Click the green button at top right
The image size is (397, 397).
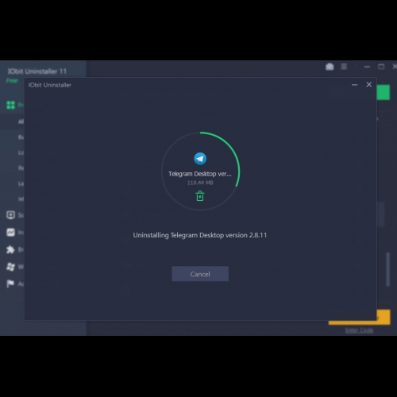tap(384, 92)
